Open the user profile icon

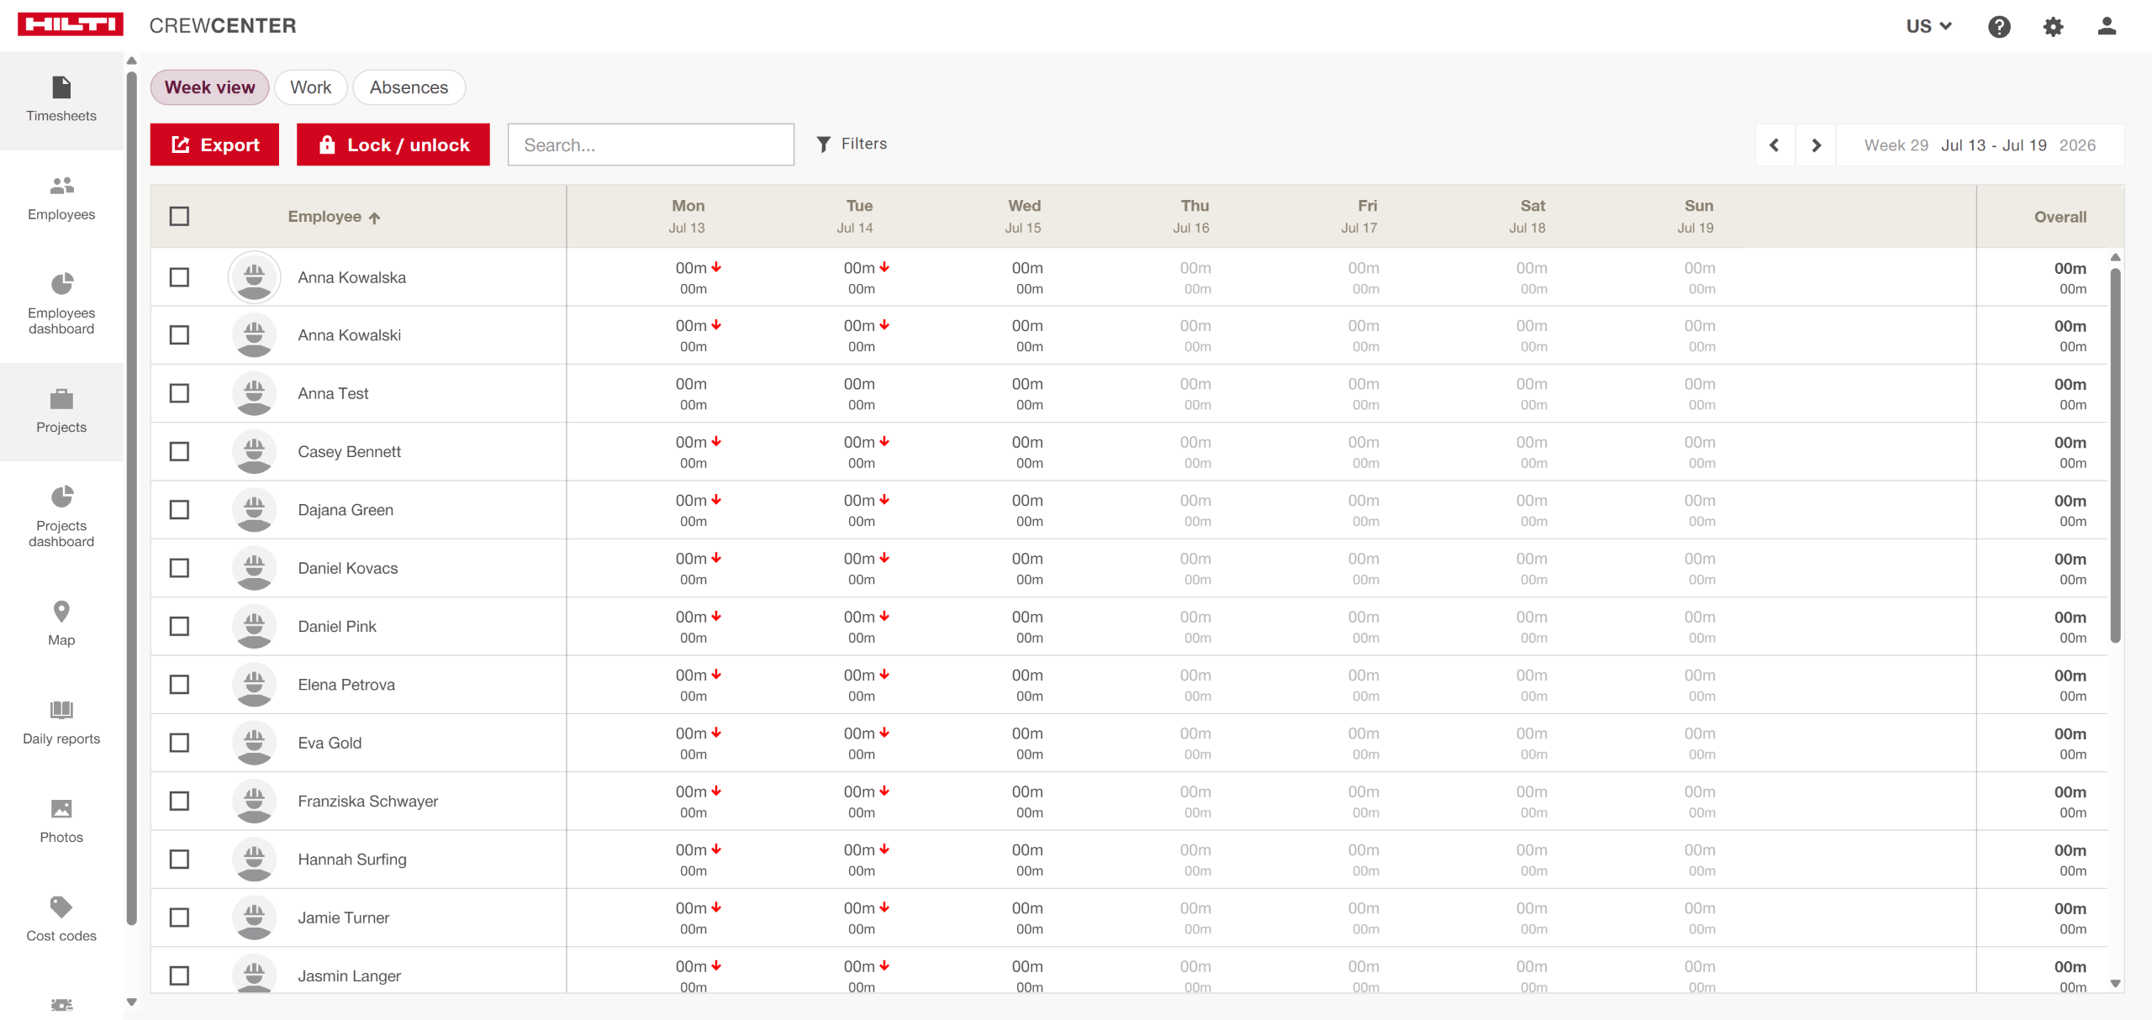[x=2107, y=26]
